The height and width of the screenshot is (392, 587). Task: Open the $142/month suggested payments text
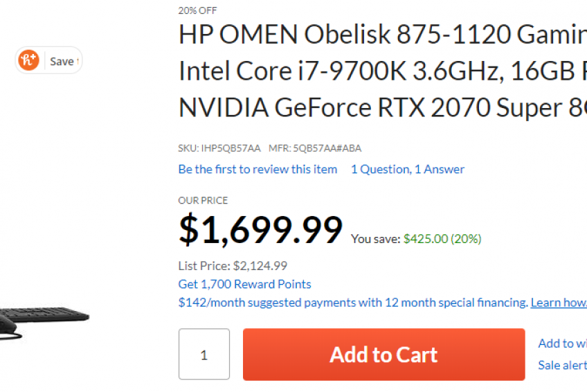tap(353, 303)
